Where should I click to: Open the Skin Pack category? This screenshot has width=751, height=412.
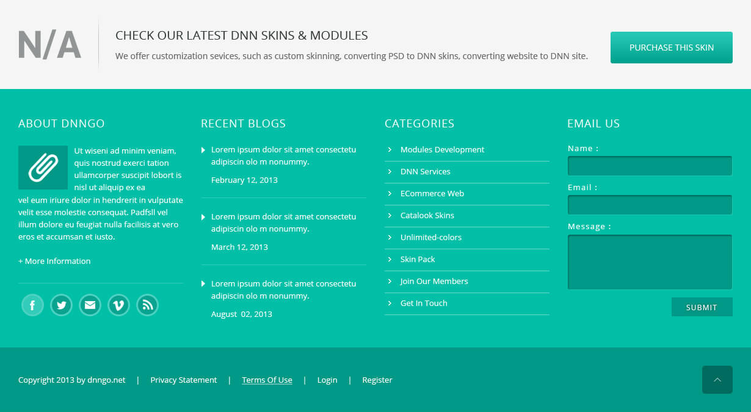[418, 259]
